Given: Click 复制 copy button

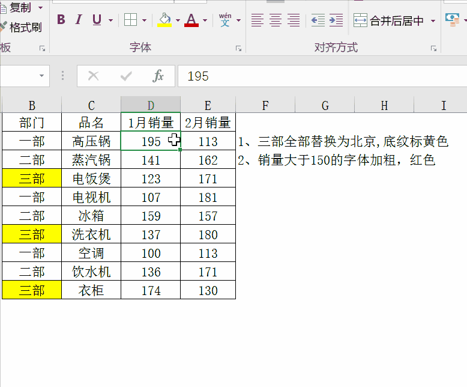Looking at the screenshot, I should click(16, 7).
